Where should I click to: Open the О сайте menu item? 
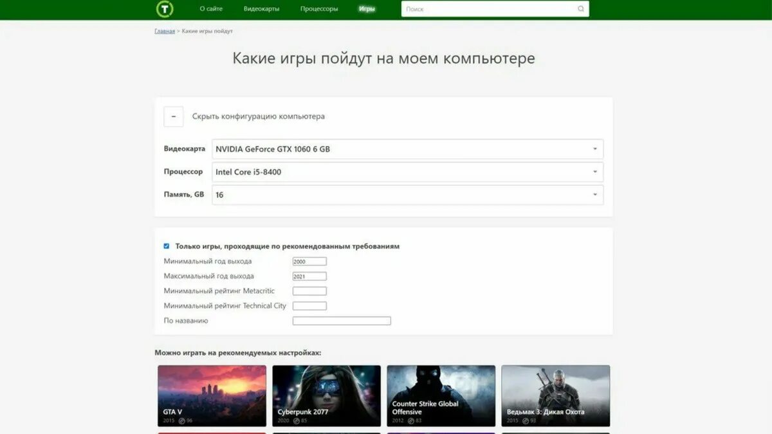[211, 9]
